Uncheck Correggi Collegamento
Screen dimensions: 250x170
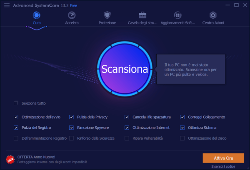[182, 117]
